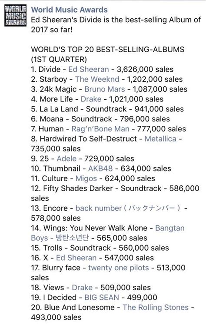
Task: Open the back number artist link
Action: tap(99, 208)
